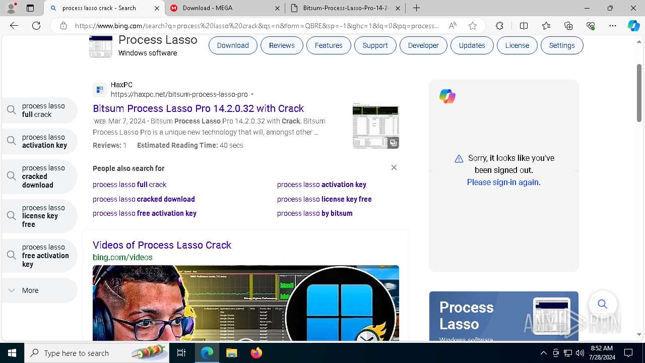Click the Updates pill button
Image resolution: width=645 pixels, height=363 pixels.
[x=472, y=45]
